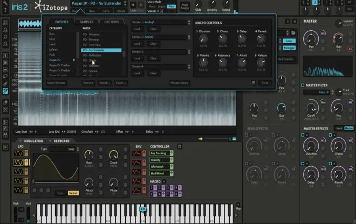Select Poly voice mode
Screen dimensions: 356x224
[x=171, y=6]
